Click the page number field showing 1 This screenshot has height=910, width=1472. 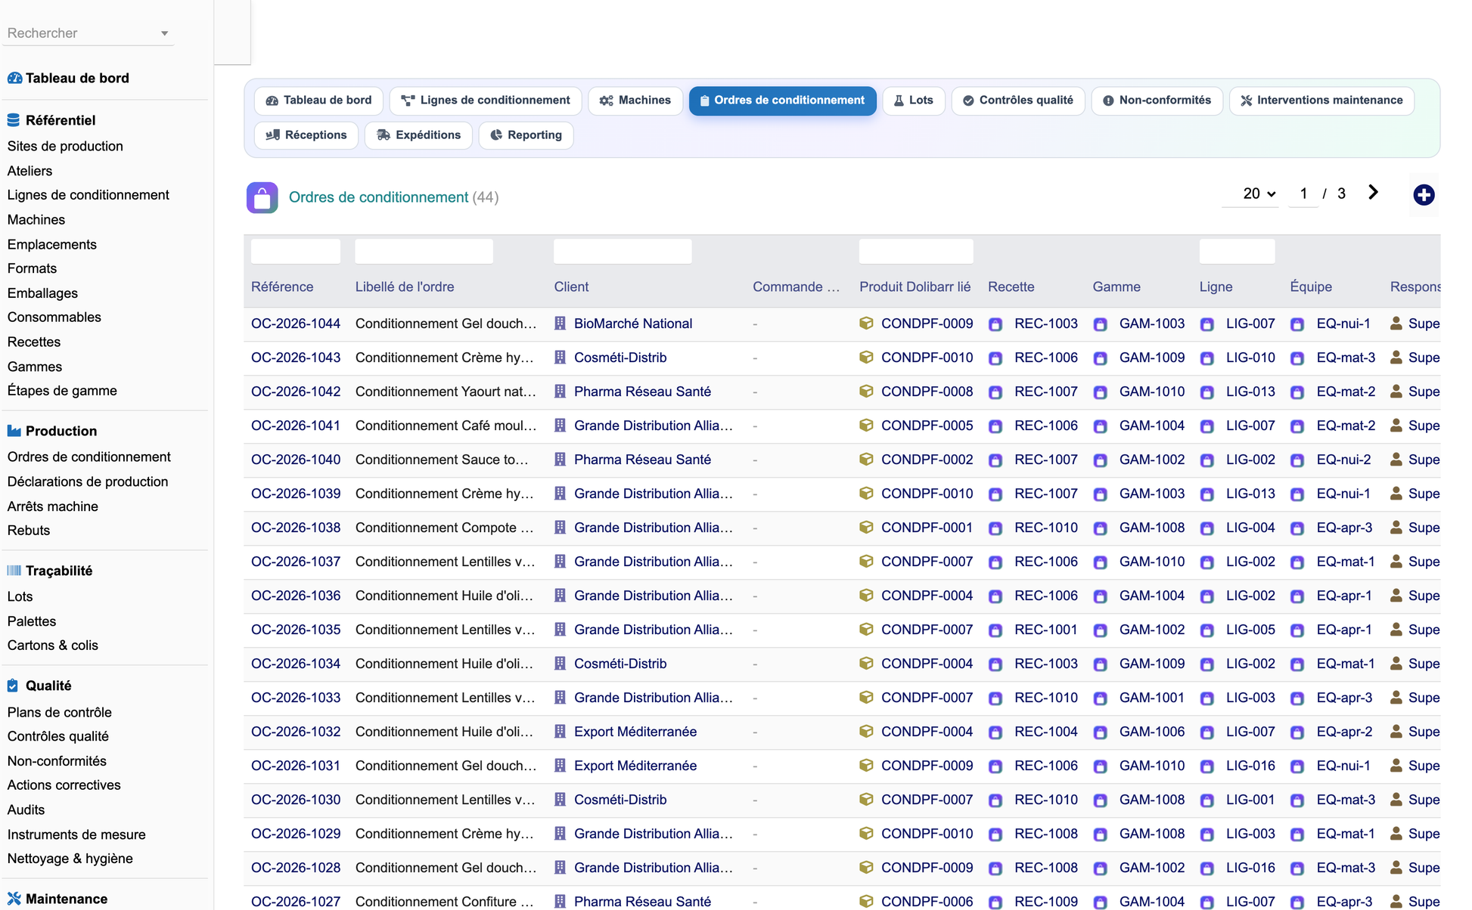point(1303,194)
